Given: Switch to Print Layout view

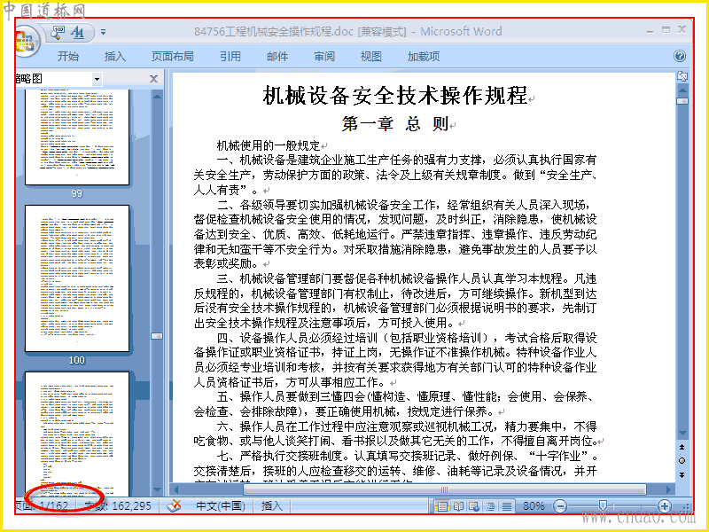Looking at the screenshot, I should point(441,506).
